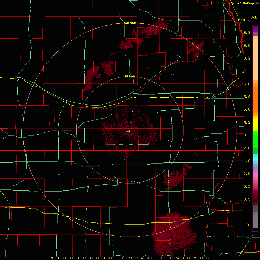Screen dimensions: 260x260
Task: Click the 2.6 legend value
Action: point(247,148)
